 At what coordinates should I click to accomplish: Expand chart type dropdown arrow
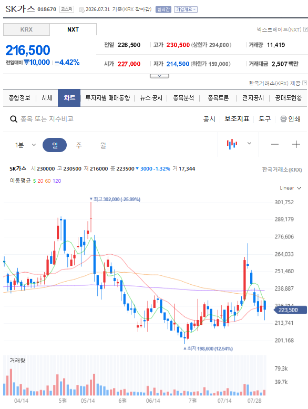point(249,143)
